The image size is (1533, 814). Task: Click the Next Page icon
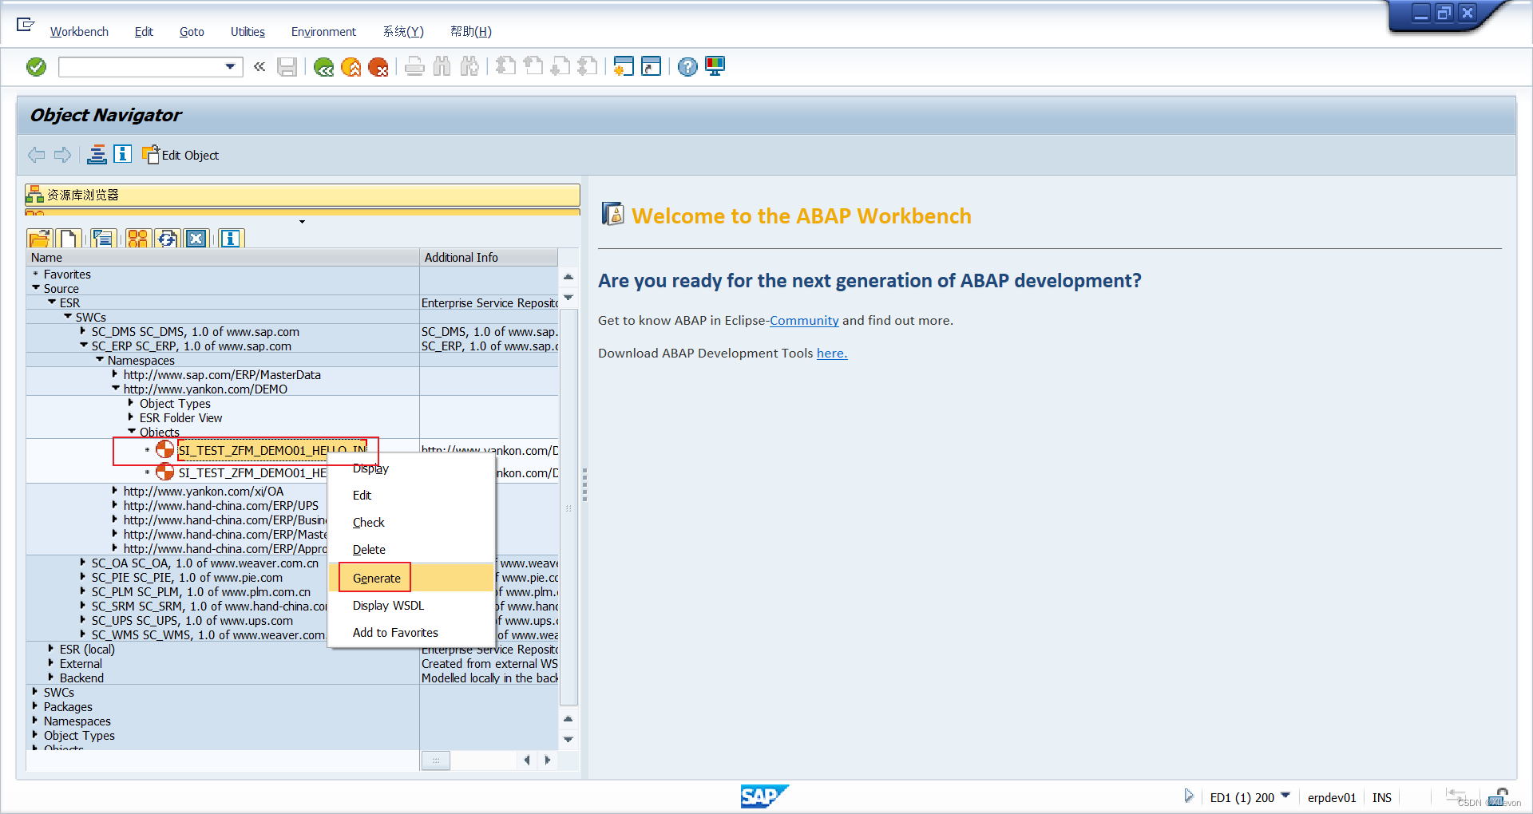point(561,67)
